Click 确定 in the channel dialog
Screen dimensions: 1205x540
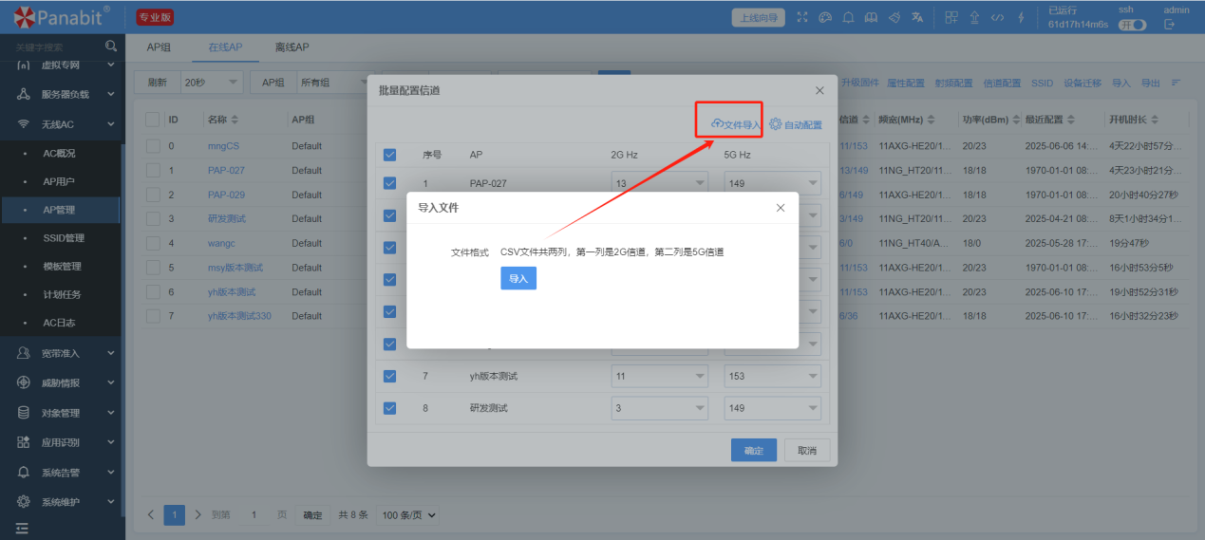[754, 451]
